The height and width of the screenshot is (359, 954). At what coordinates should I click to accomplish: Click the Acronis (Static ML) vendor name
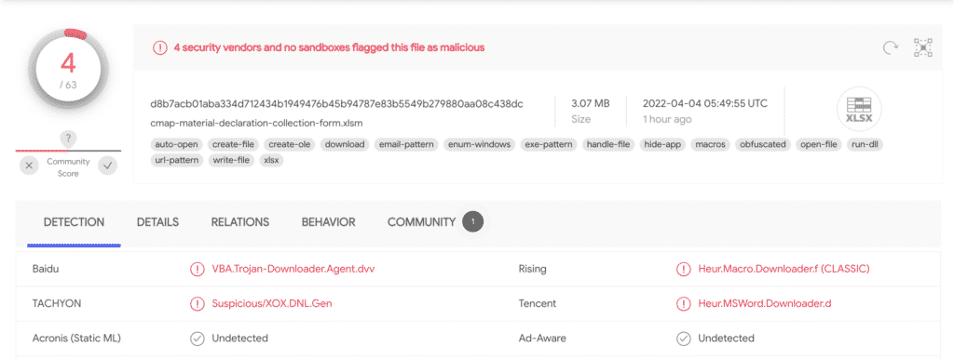tap(76, 338)
